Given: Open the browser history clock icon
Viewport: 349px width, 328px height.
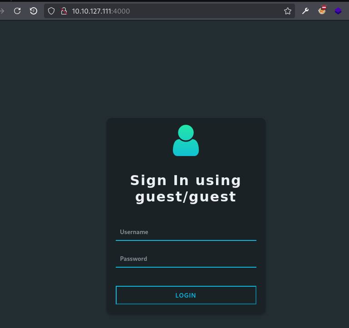Looking at the screenshot, I should point(34,11).
